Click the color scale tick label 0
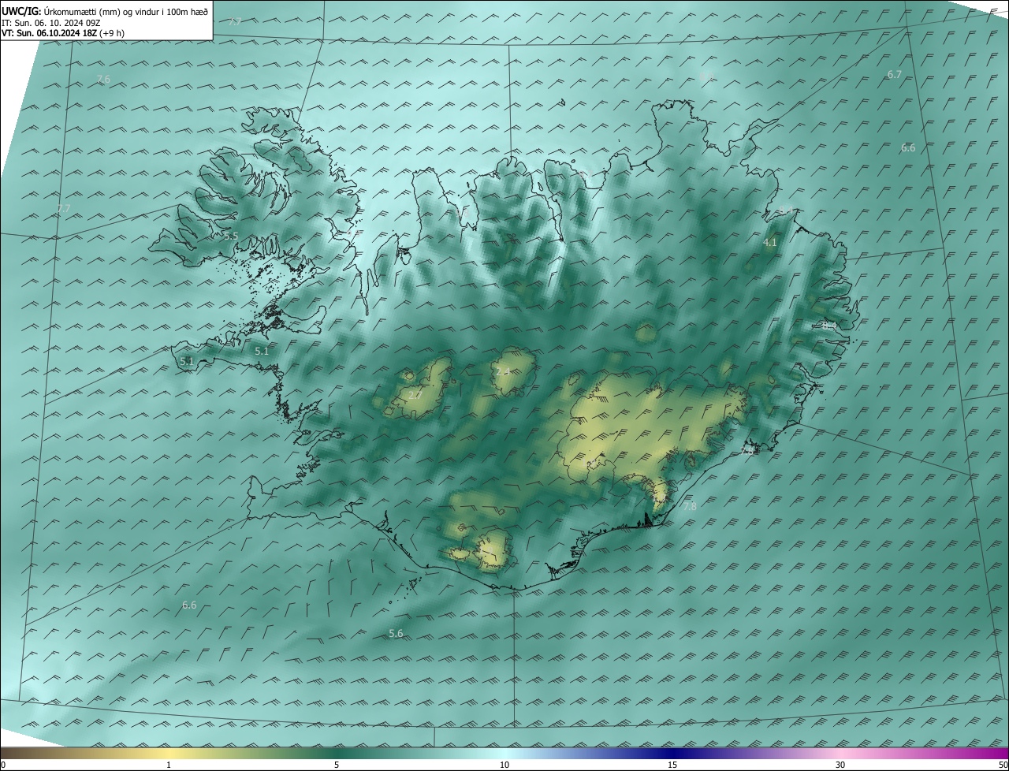The width and height of the screenshot is (1009, 771). click(x=3, y=765)
